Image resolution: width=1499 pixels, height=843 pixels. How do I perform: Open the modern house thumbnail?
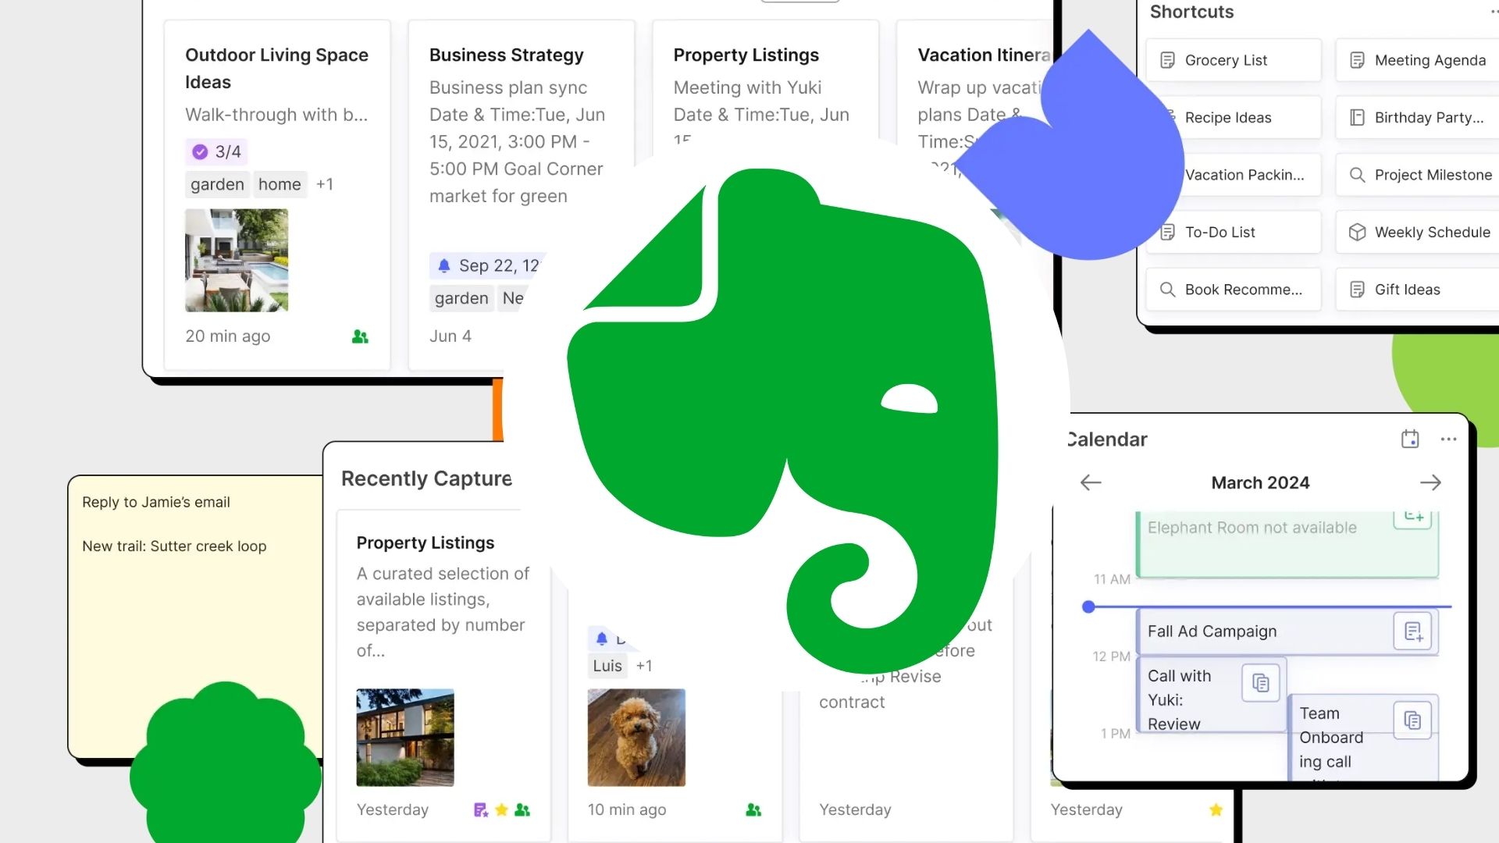[x=405, y=738]
